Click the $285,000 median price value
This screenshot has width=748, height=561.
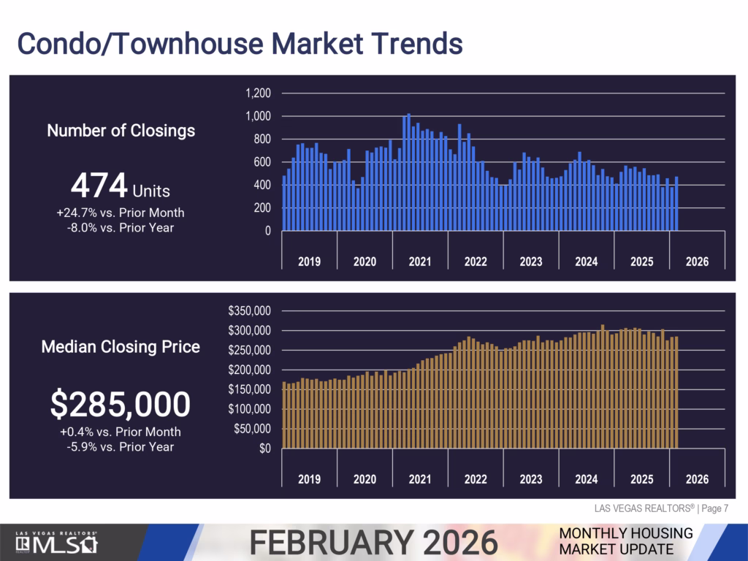point(121,404)
